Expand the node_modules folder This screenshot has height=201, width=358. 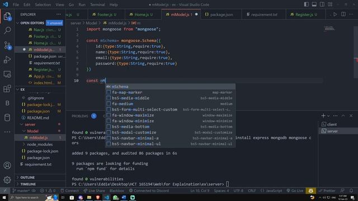(x=40, y=144)
